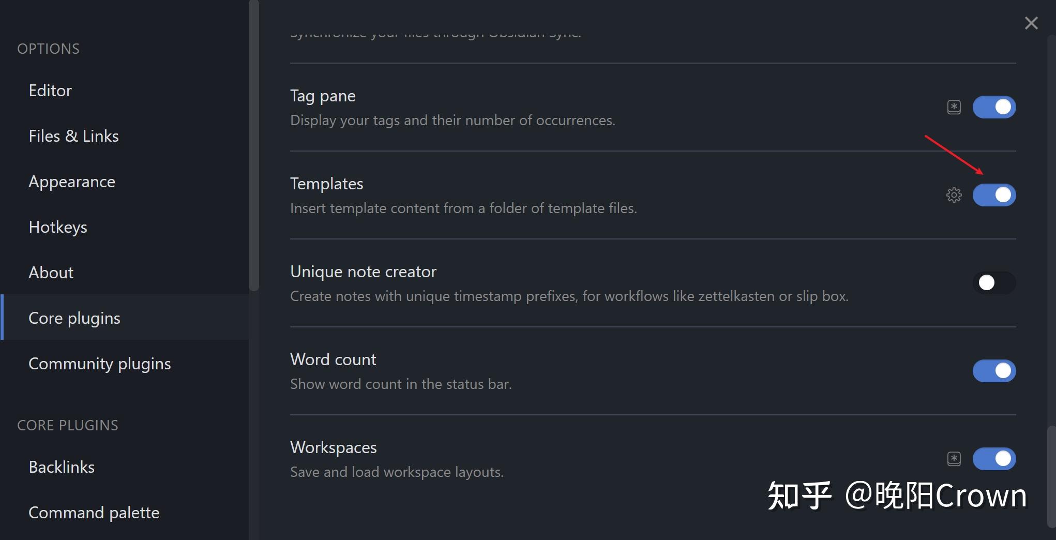Screen dimensions: 1056x540
Task: Enable the Unique note creator toggle
Action: tap(994, 283)
